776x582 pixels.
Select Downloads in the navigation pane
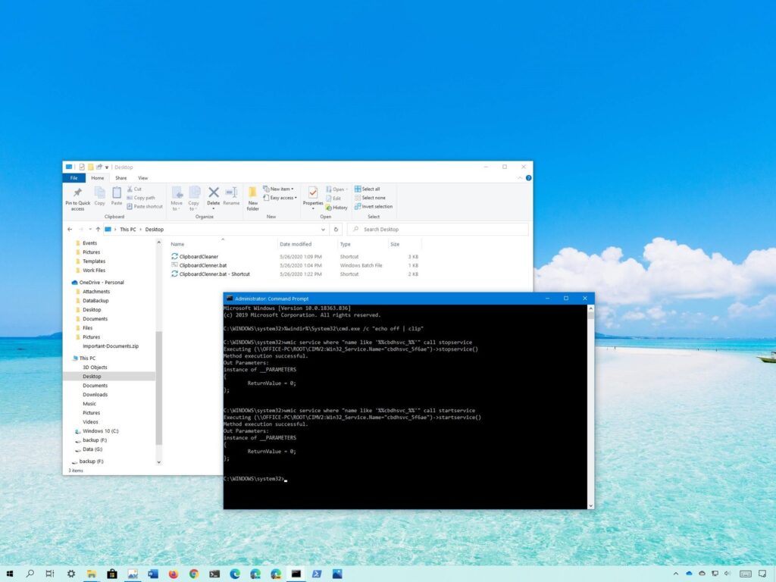click(x=95, y=394)
